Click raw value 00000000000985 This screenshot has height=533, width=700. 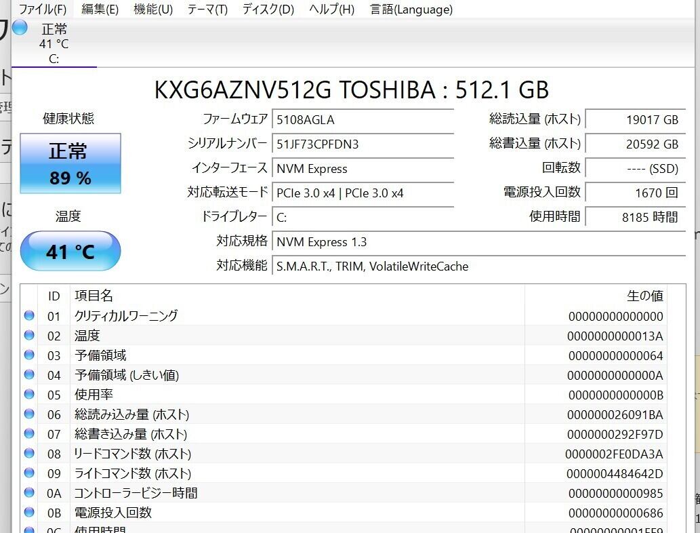click(x=615, y=493)
